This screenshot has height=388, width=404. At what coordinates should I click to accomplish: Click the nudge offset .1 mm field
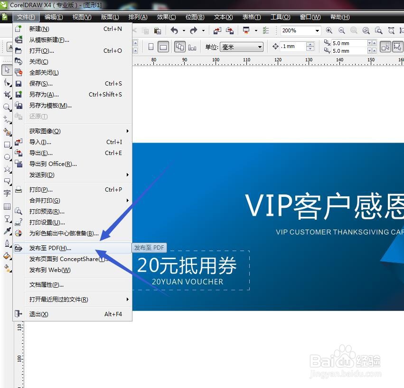[293, 47]
